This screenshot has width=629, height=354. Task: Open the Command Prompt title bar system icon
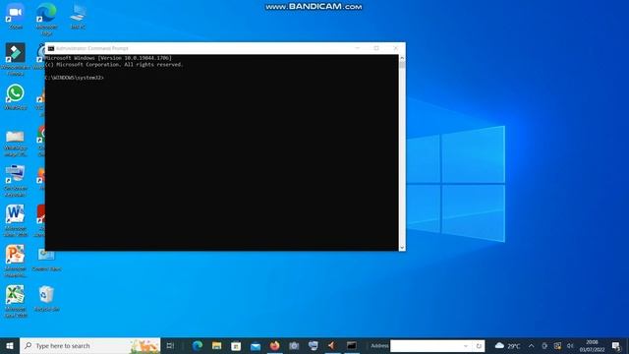pos(51,48)
